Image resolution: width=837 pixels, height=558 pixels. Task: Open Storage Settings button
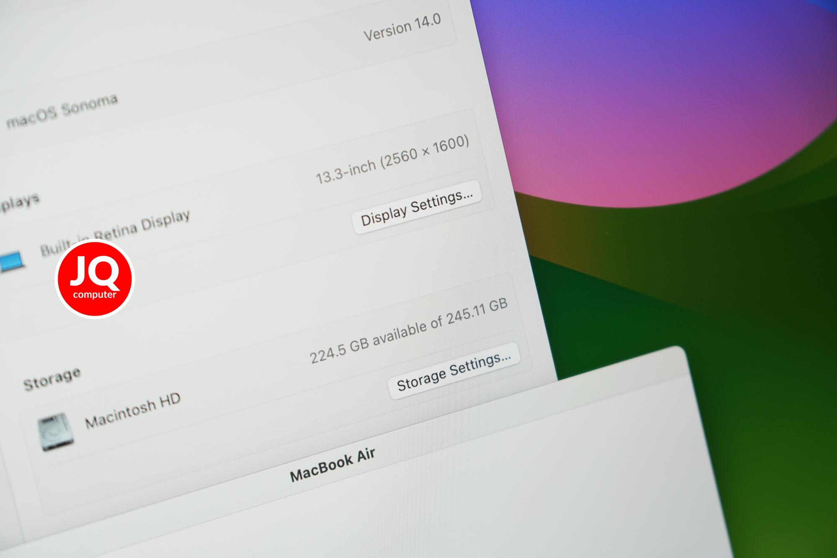pos(454,371)
